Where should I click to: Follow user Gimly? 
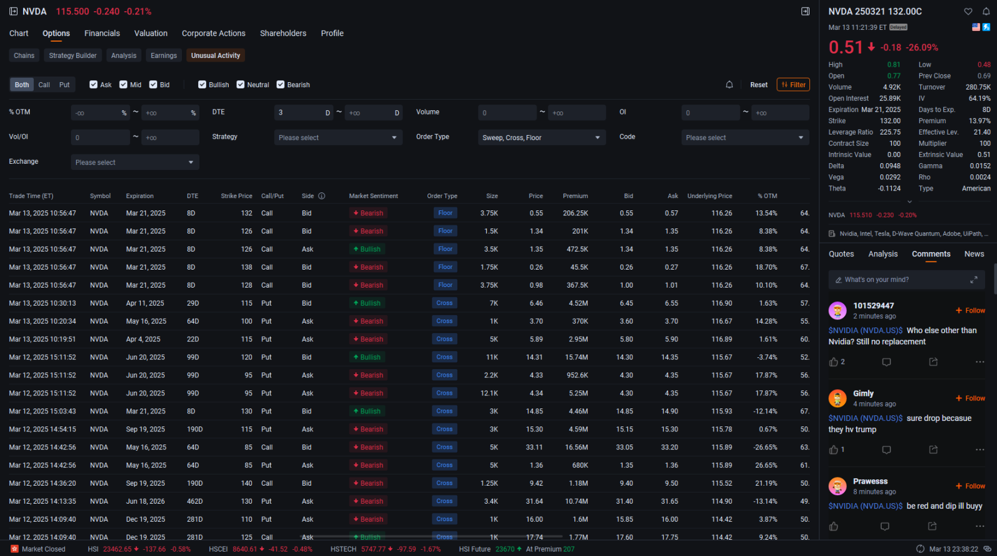[970, 398]
